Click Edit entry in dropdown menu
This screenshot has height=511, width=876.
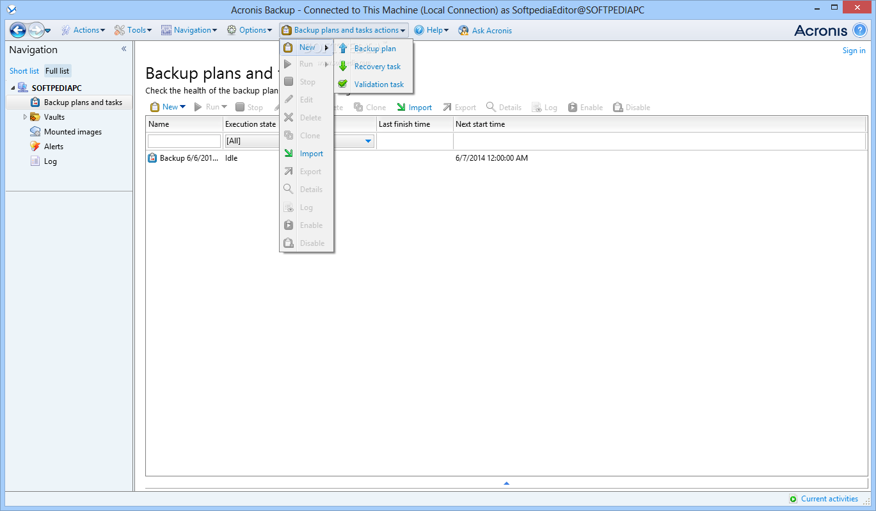(x=307, y=100)
